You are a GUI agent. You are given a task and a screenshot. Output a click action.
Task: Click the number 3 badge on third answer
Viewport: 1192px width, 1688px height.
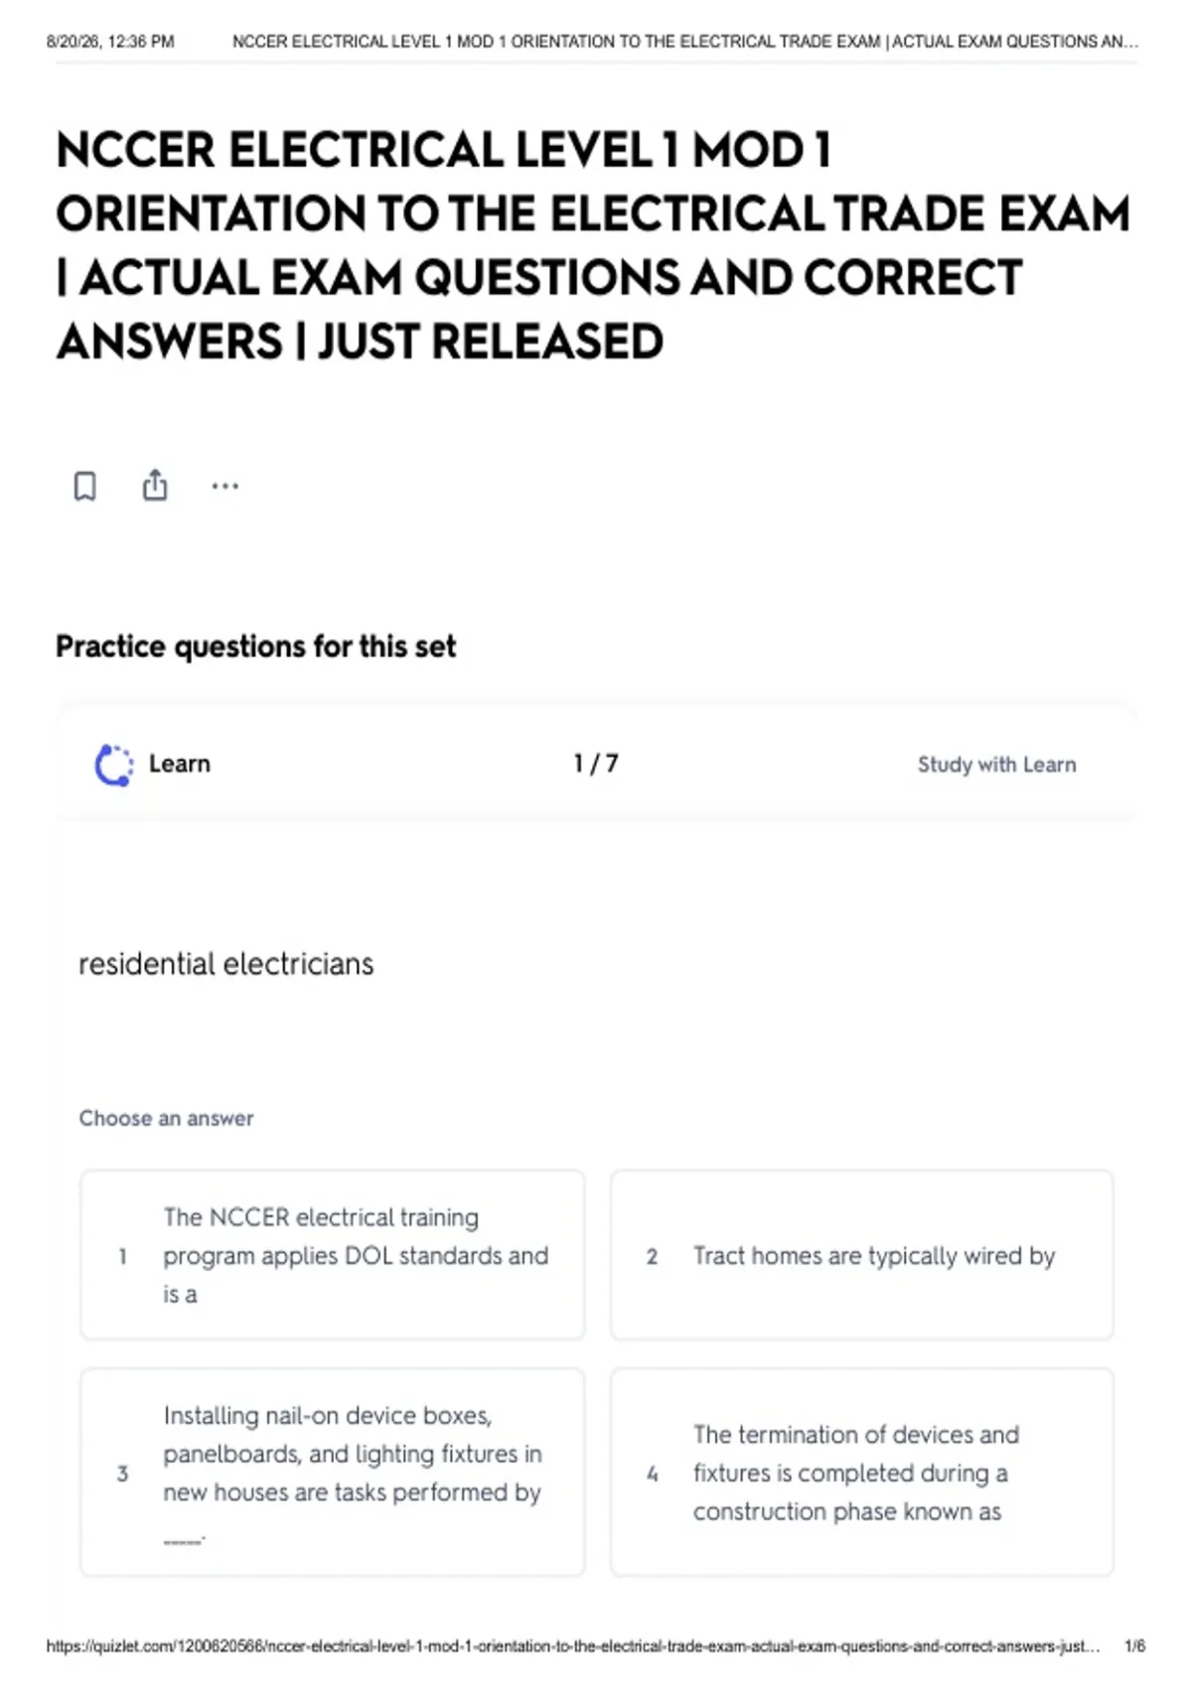coord(122,1474)
